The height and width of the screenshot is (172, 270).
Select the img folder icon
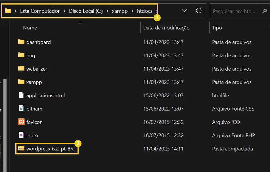point(21,55)
